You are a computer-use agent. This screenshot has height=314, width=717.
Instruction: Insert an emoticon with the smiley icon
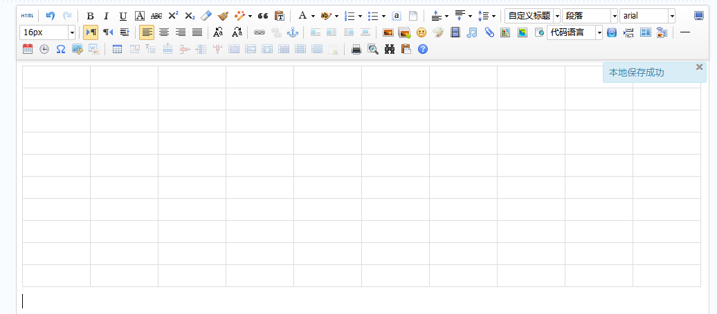coord(421,32)
